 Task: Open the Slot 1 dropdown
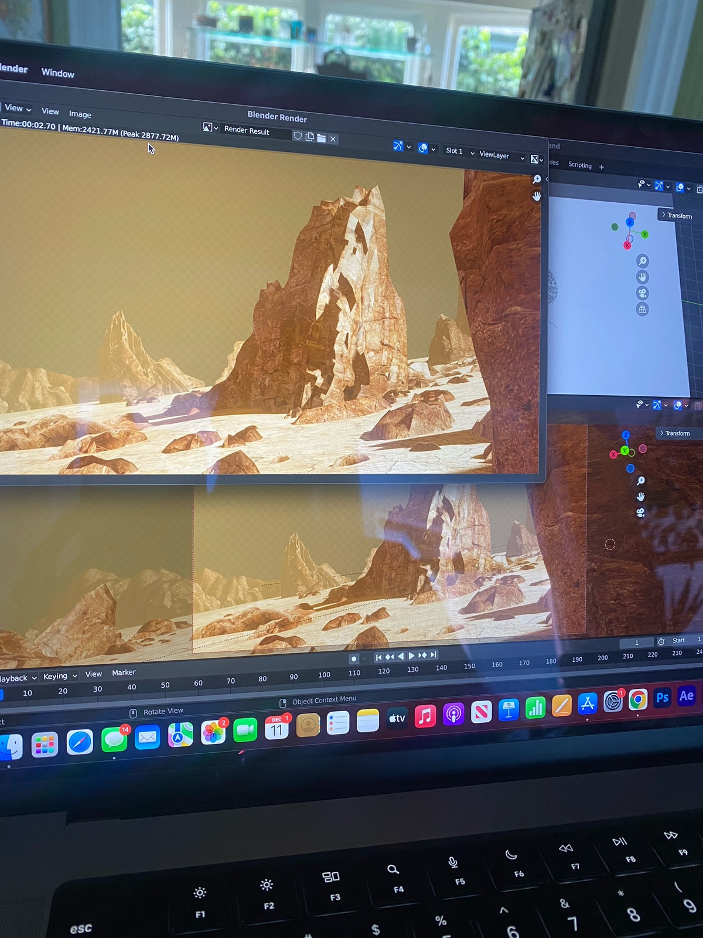coord(459,151)
